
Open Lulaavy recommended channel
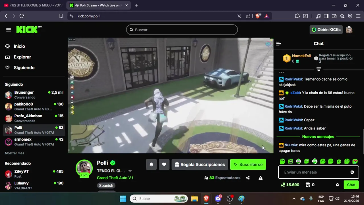(x=34, y=186)
